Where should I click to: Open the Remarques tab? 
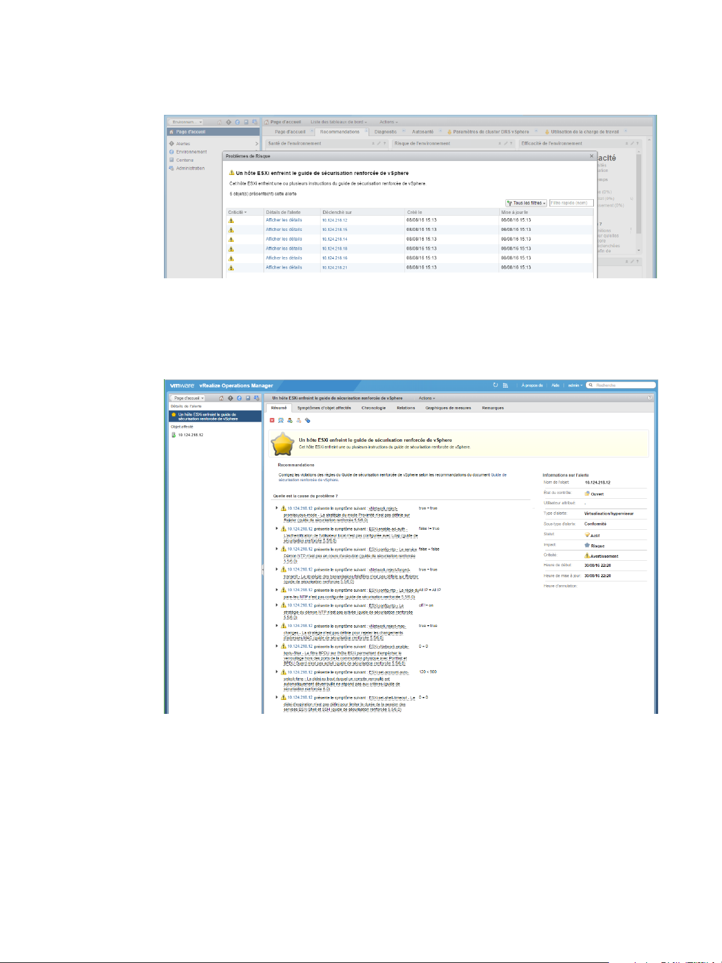coord(493,408)
